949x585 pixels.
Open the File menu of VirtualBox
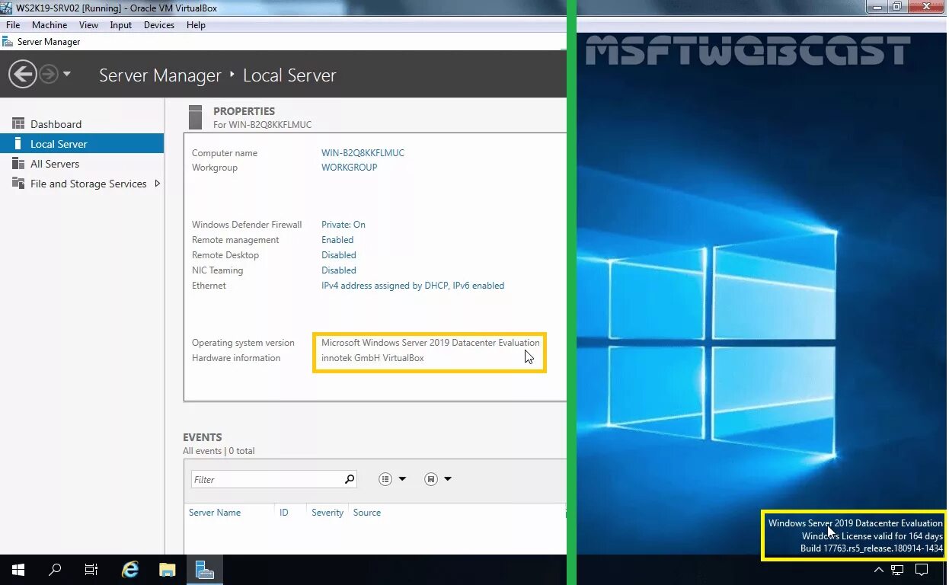pos(13,25)
